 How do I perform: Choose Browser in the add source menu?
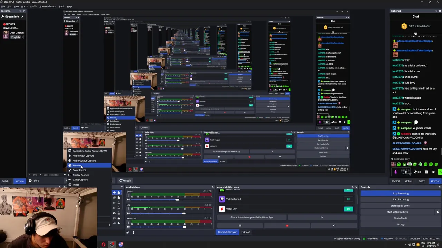89,165
